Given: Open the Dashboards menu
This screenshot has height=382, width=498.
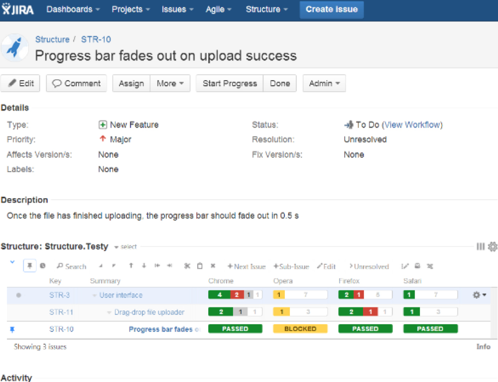Looking at the screenshot, I should [73, 9].
